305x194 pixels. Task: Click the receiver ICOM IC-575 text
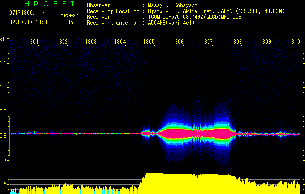[x=194, y=17]
